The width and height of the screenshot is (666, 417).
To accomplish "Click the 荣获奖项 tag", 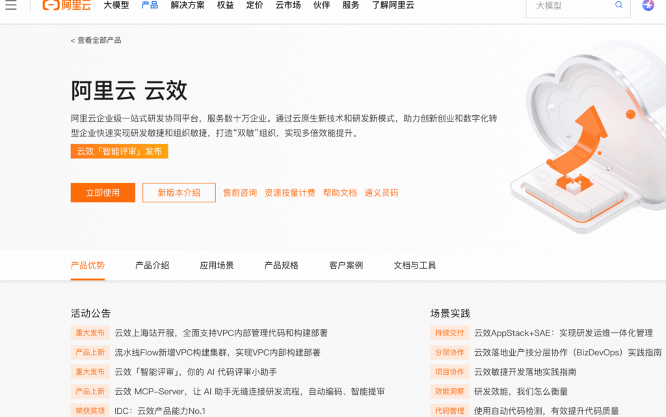I will (x=90, y=410).
